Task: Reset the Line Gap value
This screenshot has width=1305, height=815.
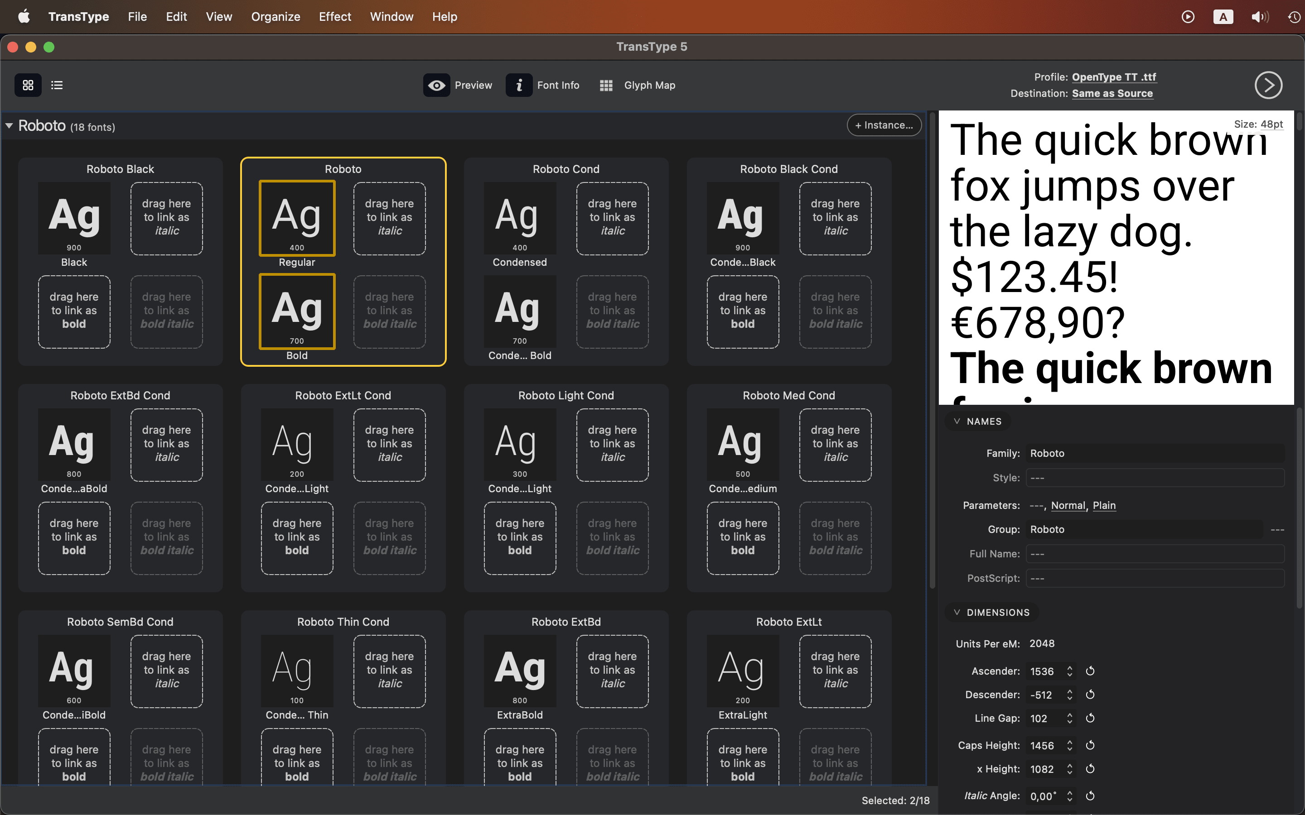Action: pos(1090,719)
